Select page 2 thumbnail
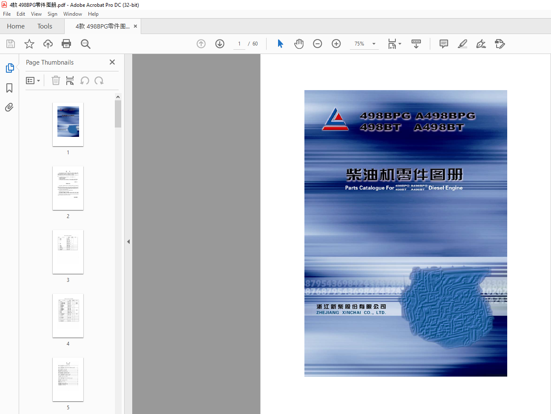The height and width of the screenshot is (414, 551). pyautogui.click(x=68, y=188)
